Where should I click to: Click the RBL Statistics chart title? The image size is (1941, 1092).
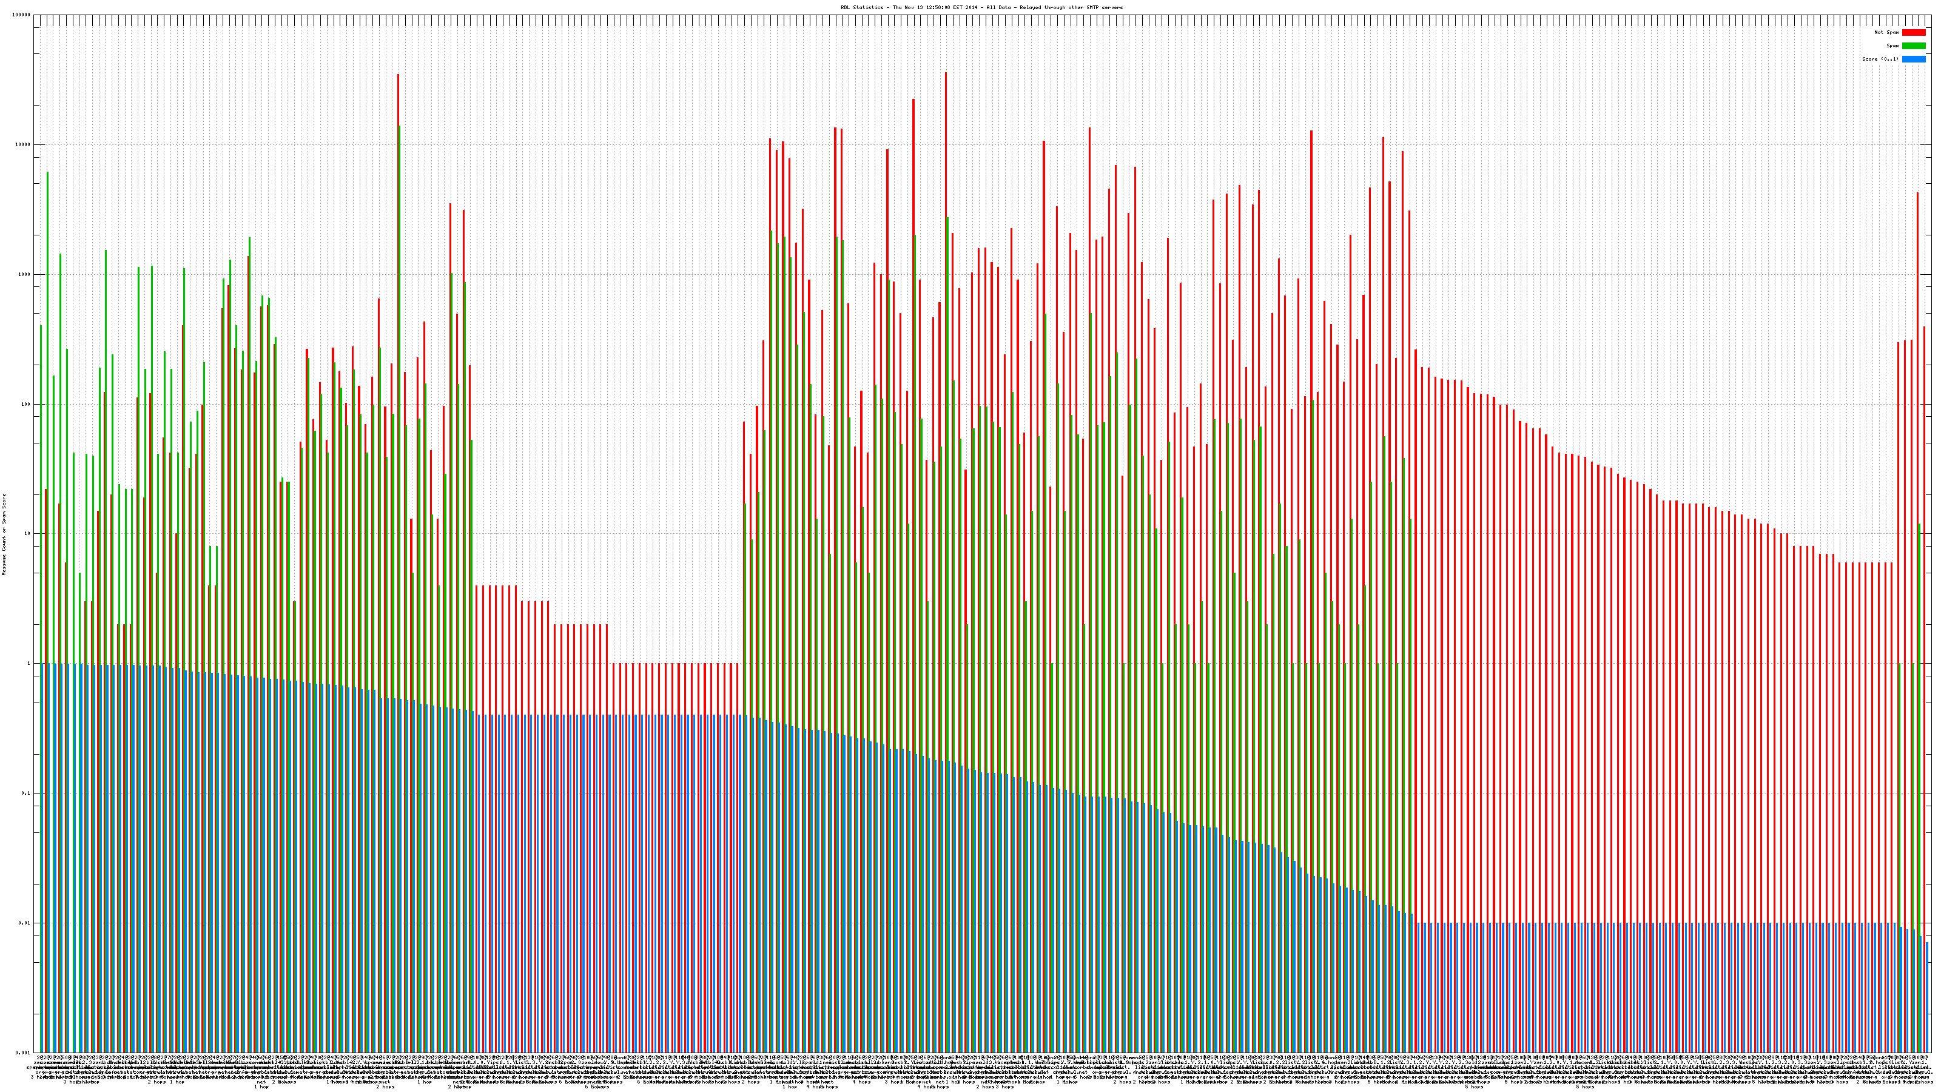(x=981, y=7)
